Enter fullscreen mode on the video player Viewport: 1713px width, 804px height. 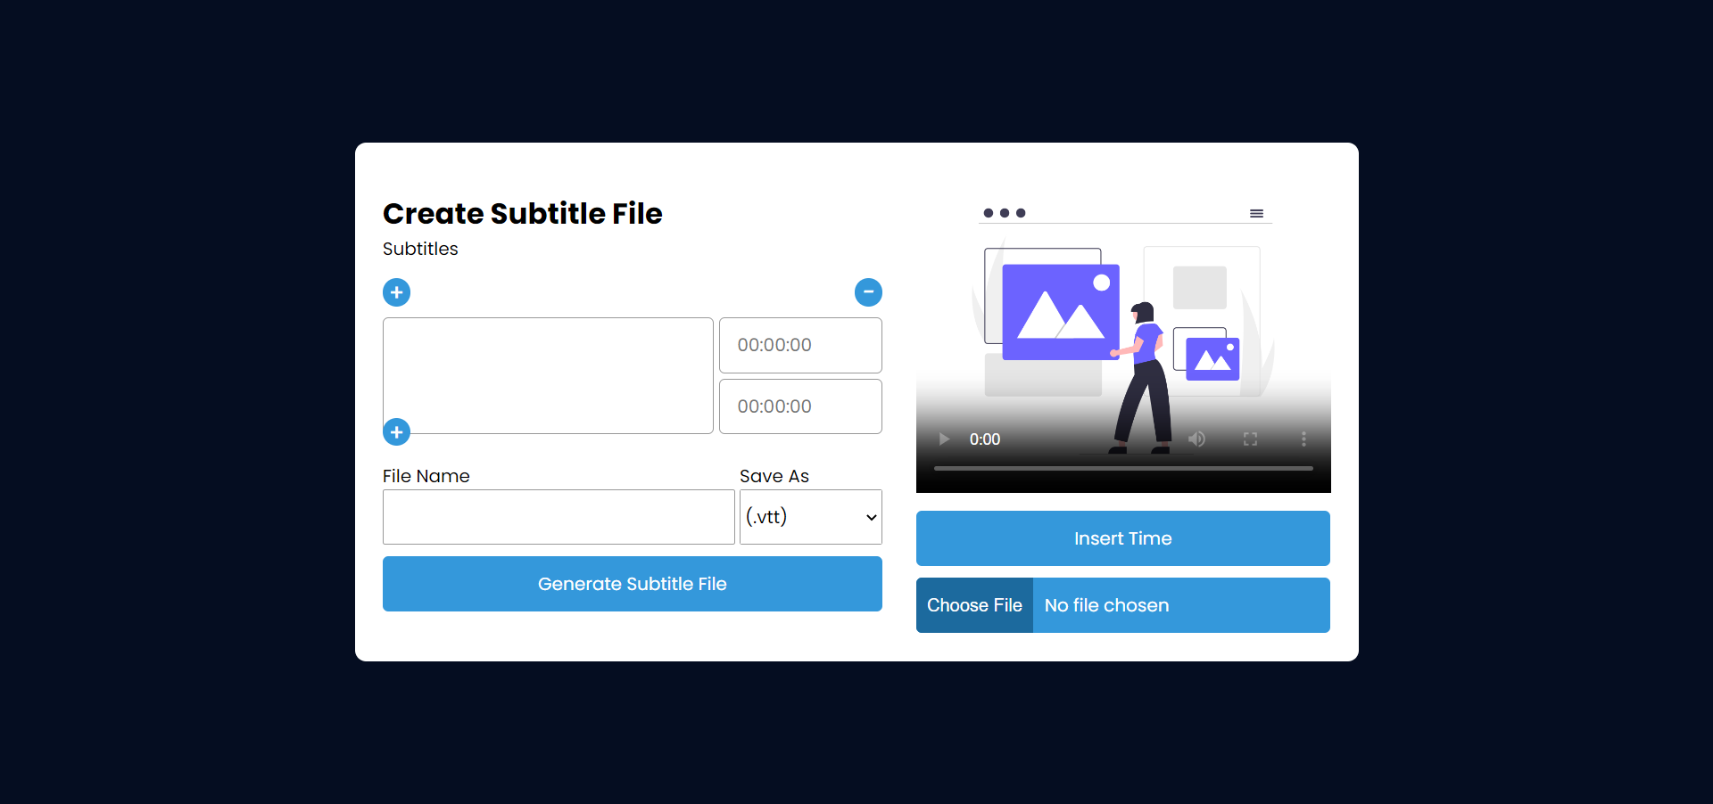[x=1250, y=439]
